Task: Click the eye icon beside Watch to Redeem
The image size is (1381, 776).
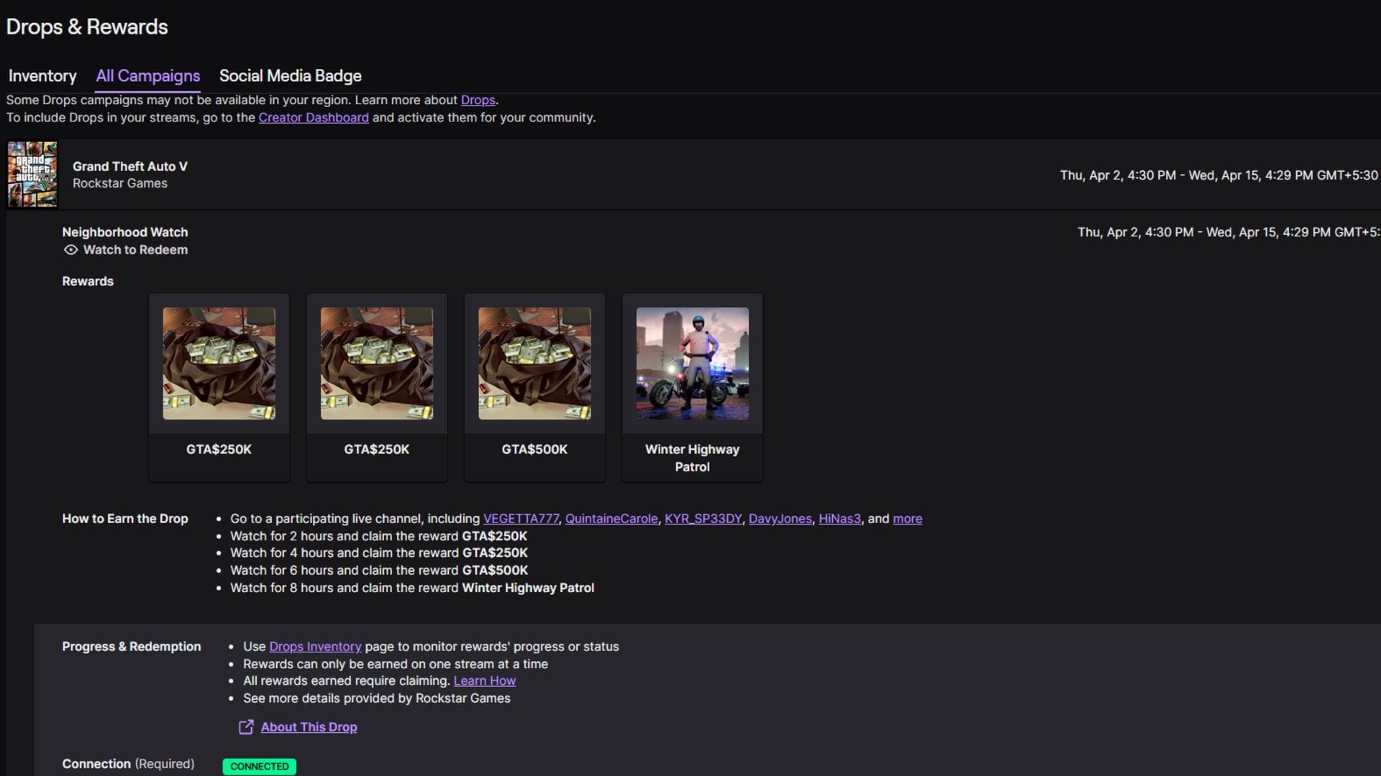Action: click(x=70, y=250)
